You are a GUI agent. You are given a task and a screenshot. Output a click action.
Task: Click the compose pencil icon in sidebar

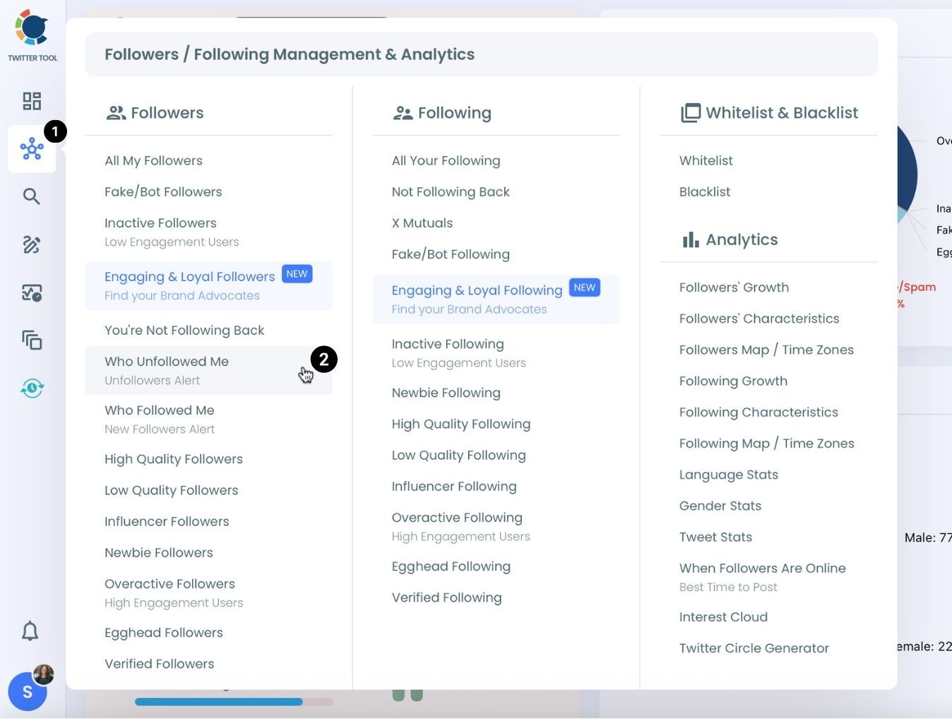[x=32, y=244]
